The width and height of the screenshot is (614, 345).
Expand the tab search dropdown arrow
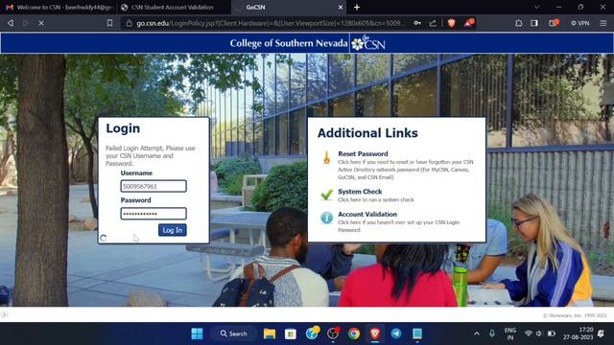(x=537, y=7)
